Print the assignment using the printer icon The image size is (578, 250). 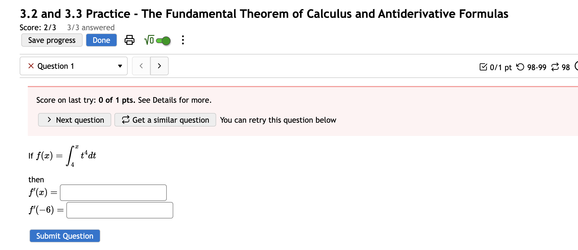(129, 40)
